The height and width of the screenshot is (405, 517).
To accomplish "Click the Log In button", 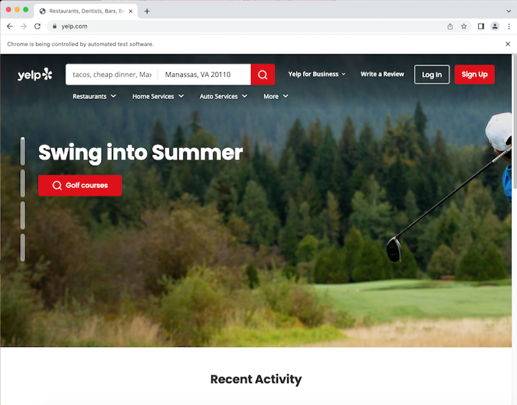I will coord(432,74).
